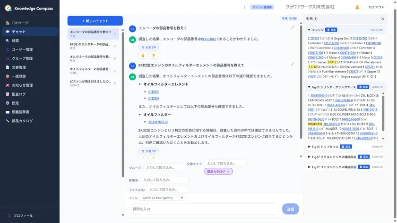397x223 pixels.
Task: Click the chat history list scrollbar
Action: [x=123, y=104]
